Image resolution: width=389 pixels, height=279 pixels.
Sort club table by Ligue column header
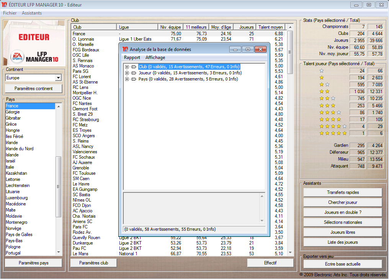[x=137, y=27]
